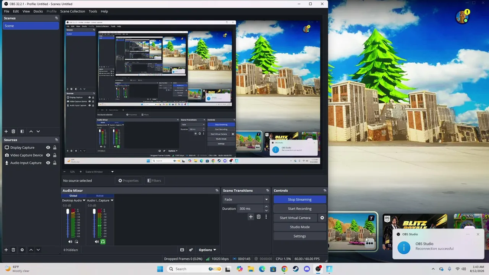Click Start Recording in Controls

(x=300, y=209)
